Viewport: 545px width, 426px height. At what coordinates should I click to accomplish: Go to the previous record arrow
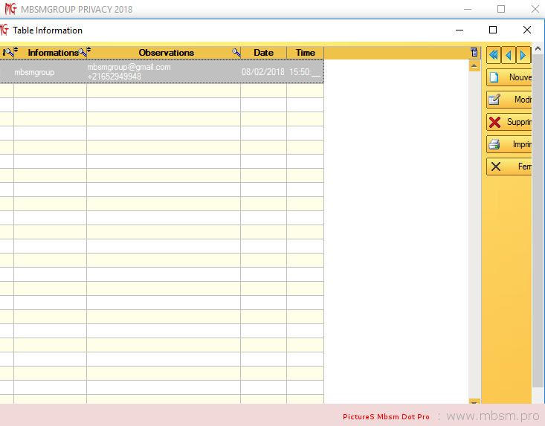coord(509,55)
